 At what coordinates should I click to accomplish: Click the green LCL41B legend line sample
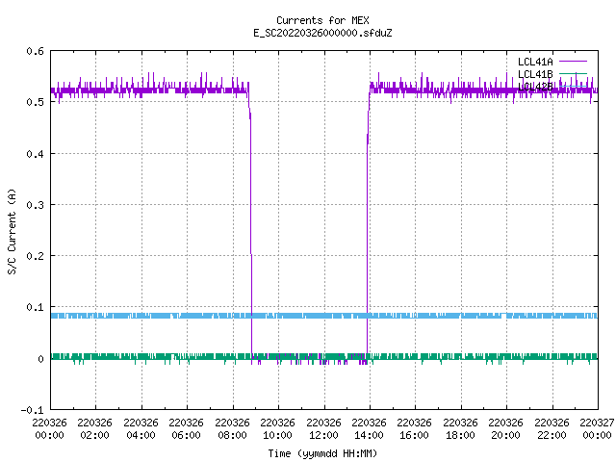tap(573, 73)
